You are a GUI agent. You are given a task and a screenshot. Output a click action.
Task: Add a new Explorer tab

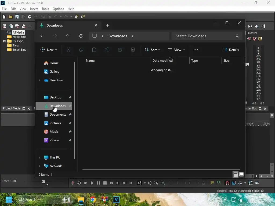(107, 25)
